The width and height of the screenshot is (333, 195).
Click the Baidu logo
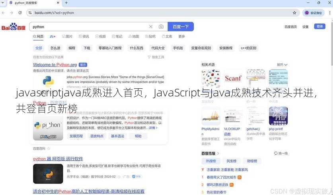(x=14, y=27)
